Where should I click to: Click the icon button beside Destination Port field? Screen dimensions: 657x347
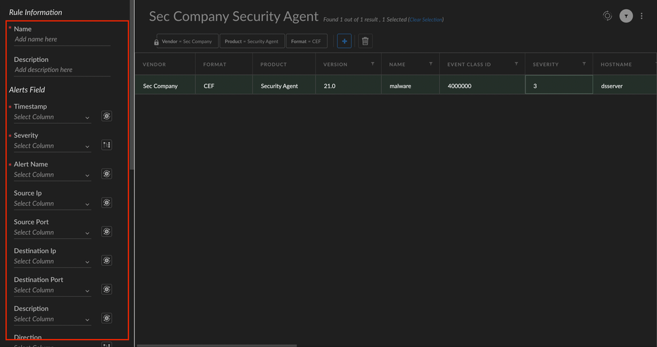pyautogui.click(x=107, y=290)
